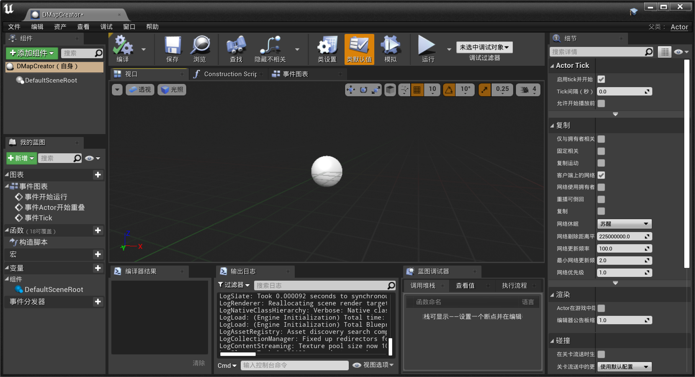Open the 未选中调试对象 debug object dropdown
This screenshot has width=695, height=377.
(x=484, y=47)
